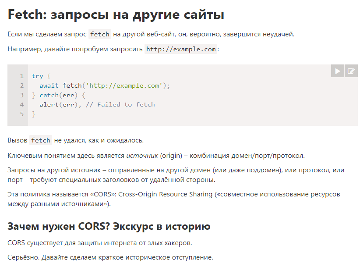Viewport: 360px width, 267px height.
Task: Click line number 3 in code block
Action: coord(21,95)
